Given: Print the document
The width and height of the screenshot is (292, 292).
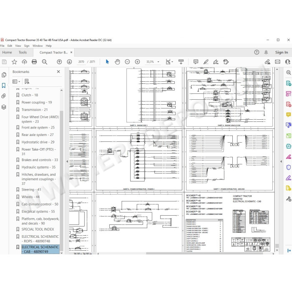Looking at the screenshot, I should pos(34,62).
